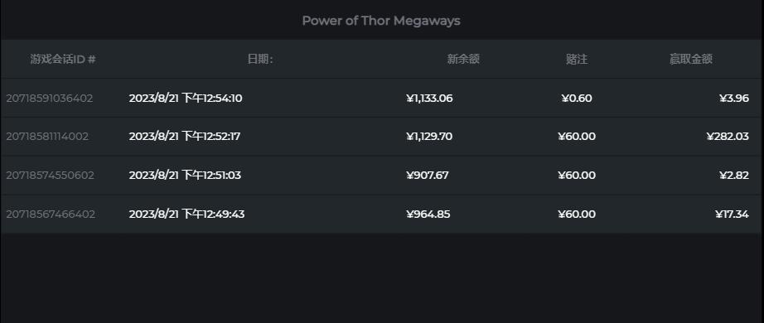Click the Power of Thor Megaways title
Image resolution: width=764 pixels, height=323 pixels.
[x=381, y=21]
